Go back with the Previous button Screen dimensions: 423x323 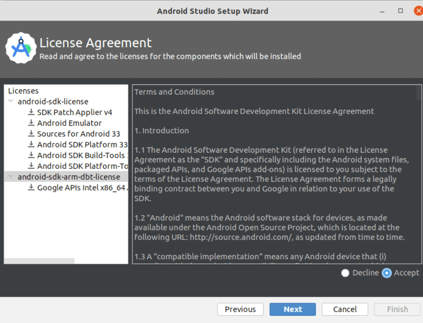point(240,309)
